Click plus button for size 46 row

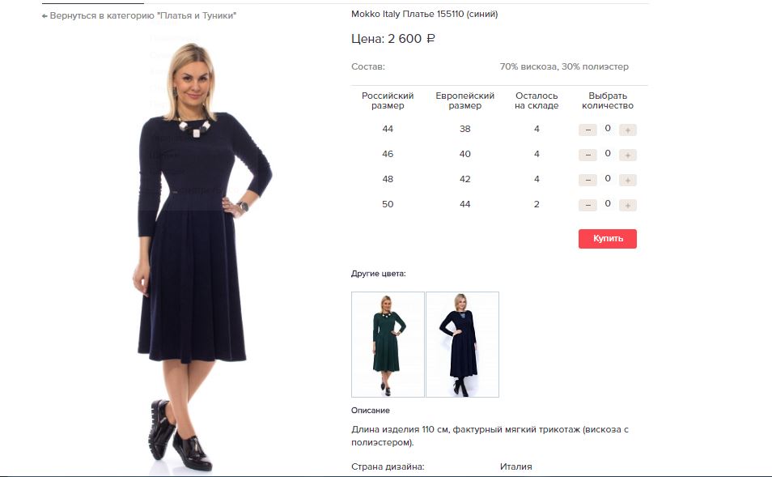(x=628, y=155)
